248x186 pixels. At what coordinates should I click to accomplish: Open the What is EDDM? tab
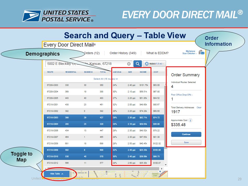point(157,53)
